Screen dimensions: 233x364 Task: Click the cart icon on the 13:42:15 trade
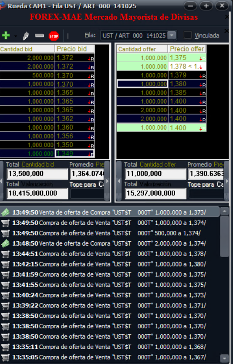[5, 264]
